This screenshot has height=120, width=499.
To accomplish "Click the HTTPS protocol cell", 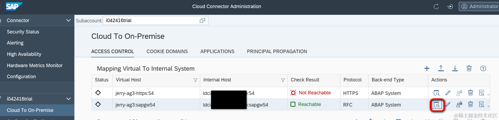I will click(350, 93).
